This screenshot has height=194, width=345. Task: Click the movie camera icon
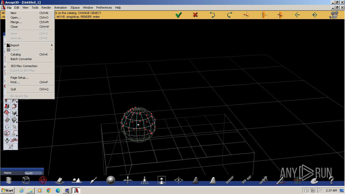pos(334,15)
